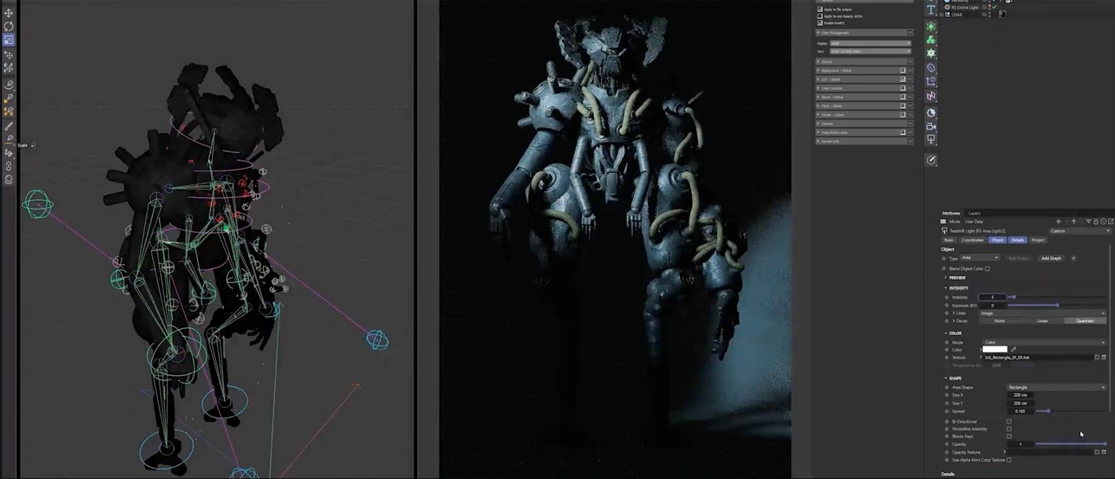
Task: Open the Attributes hamburger menu
Action: point(944,222)
